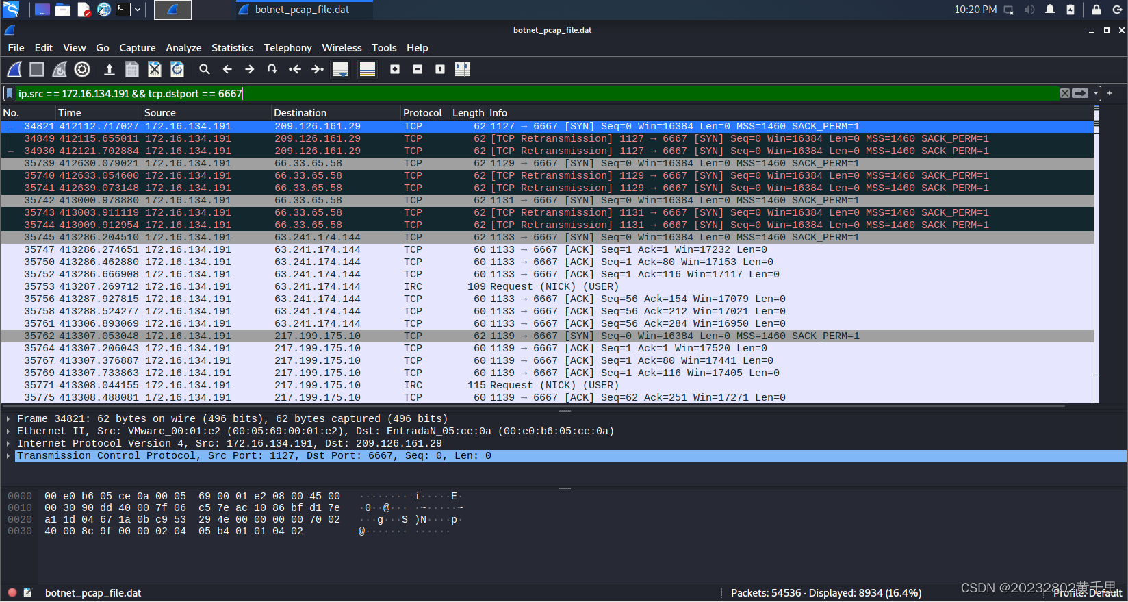Sort by the Info column header
The image size is (1128, 602).
point(790,113)
